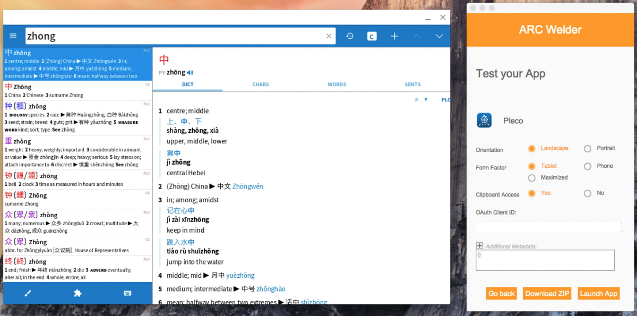Add a new entry with the plus icon
Viewport: 637px width, 316px height.
point(394,36)
